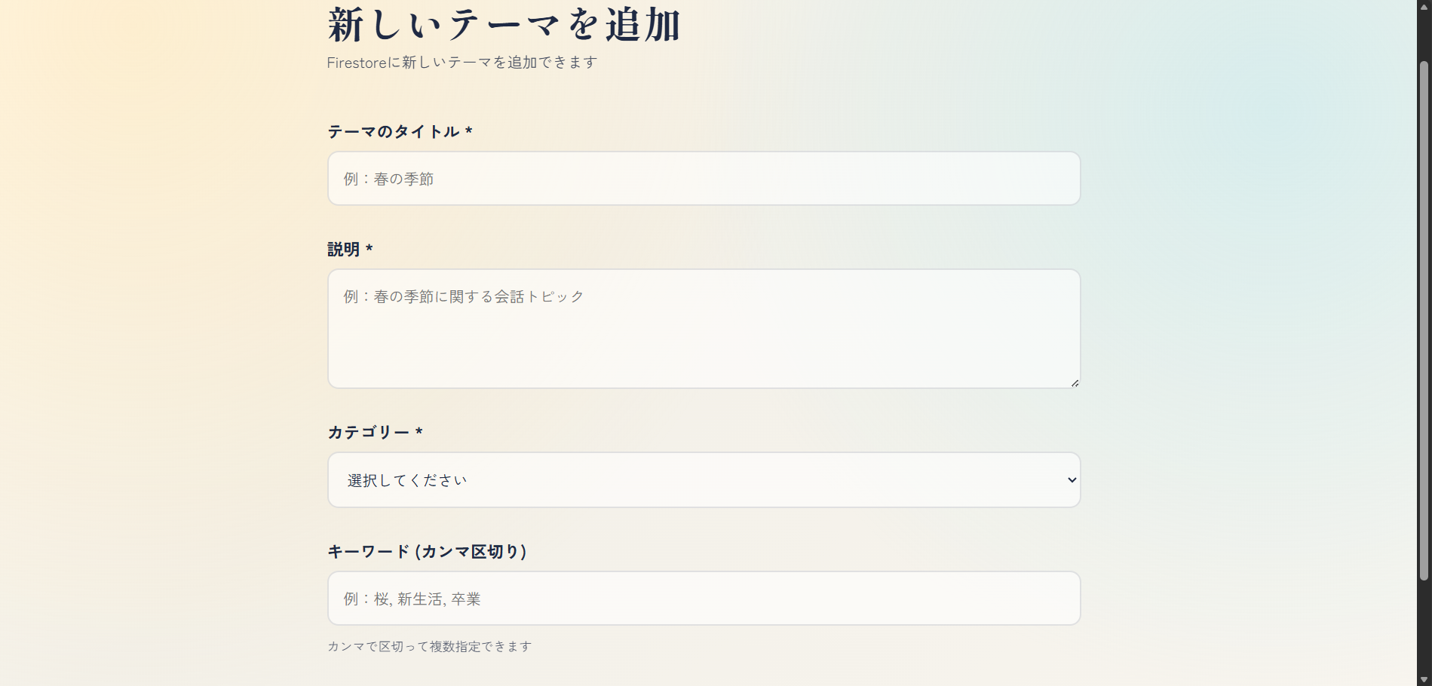This screenshot has width=1432, height=686.
Task: Click the required asterisk beside 説明
Action: pyautogui.click(x=369, y=249)
